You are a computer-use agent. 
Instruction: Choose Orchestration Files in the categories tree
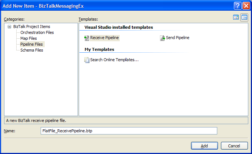37,32
